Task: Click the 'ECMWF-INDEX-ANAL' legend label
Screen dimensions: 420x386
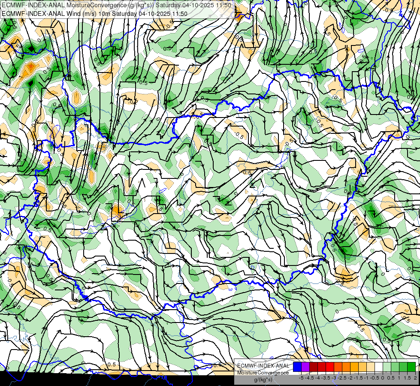Action: click(x=263, y=366)
